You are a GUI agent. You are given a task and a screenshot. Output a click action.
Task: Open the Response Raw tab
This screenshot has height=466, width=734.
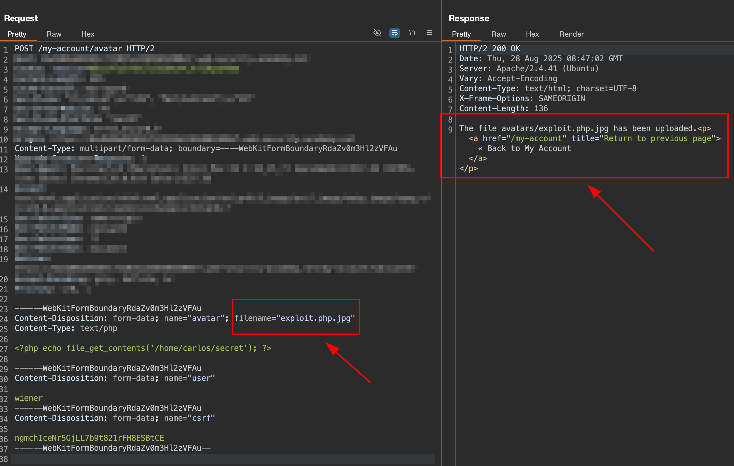(498, 34)
